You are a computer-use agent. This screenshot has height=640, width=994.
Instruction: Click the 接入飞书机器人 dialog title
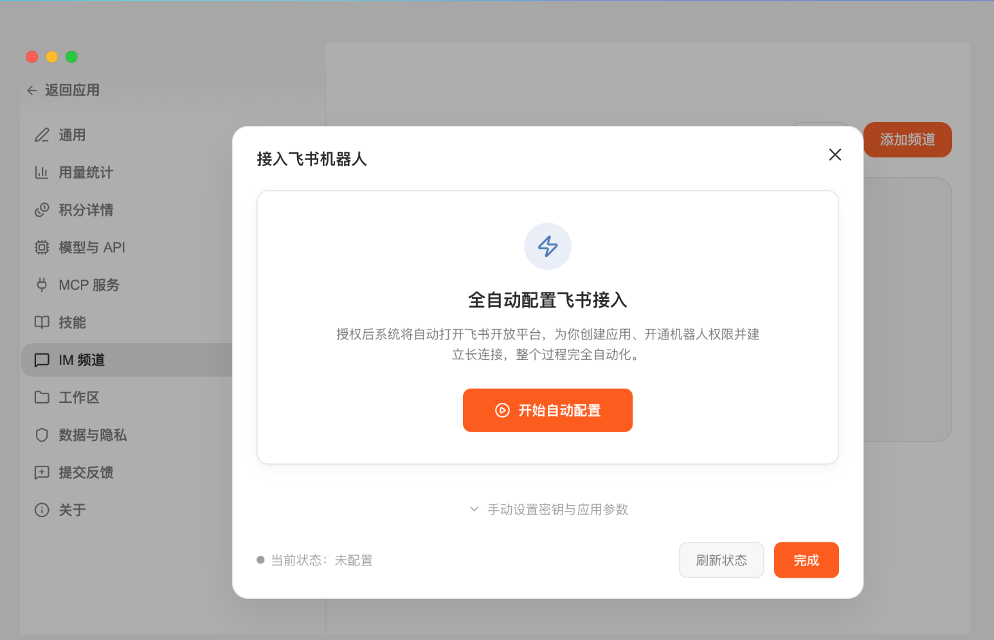coord(312,159)
